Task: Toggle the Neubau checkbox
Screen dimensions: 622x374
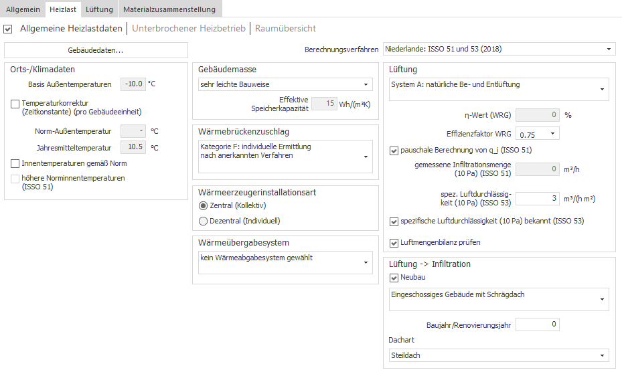Action: (x=394, y=278)
